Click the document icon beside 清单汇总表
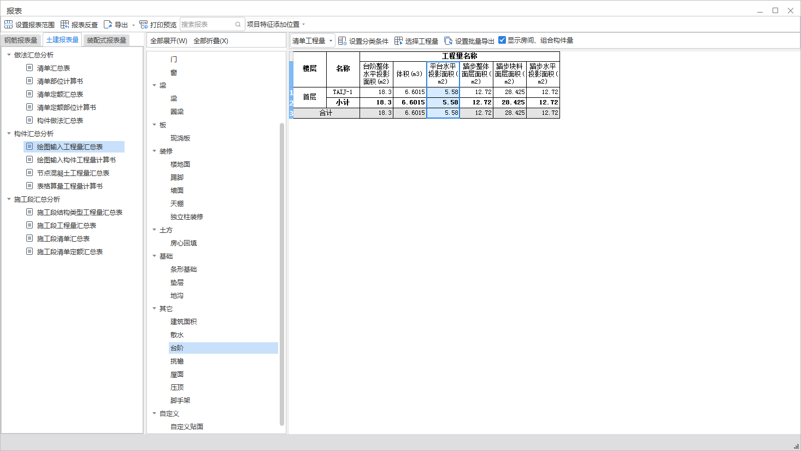Viewport: 801px width, 451px height. click(x=30, y=68)
